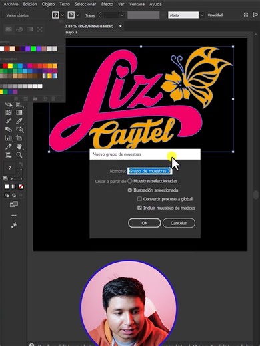
Task: Pick the bright green swatch in top row
Action: 33,49
